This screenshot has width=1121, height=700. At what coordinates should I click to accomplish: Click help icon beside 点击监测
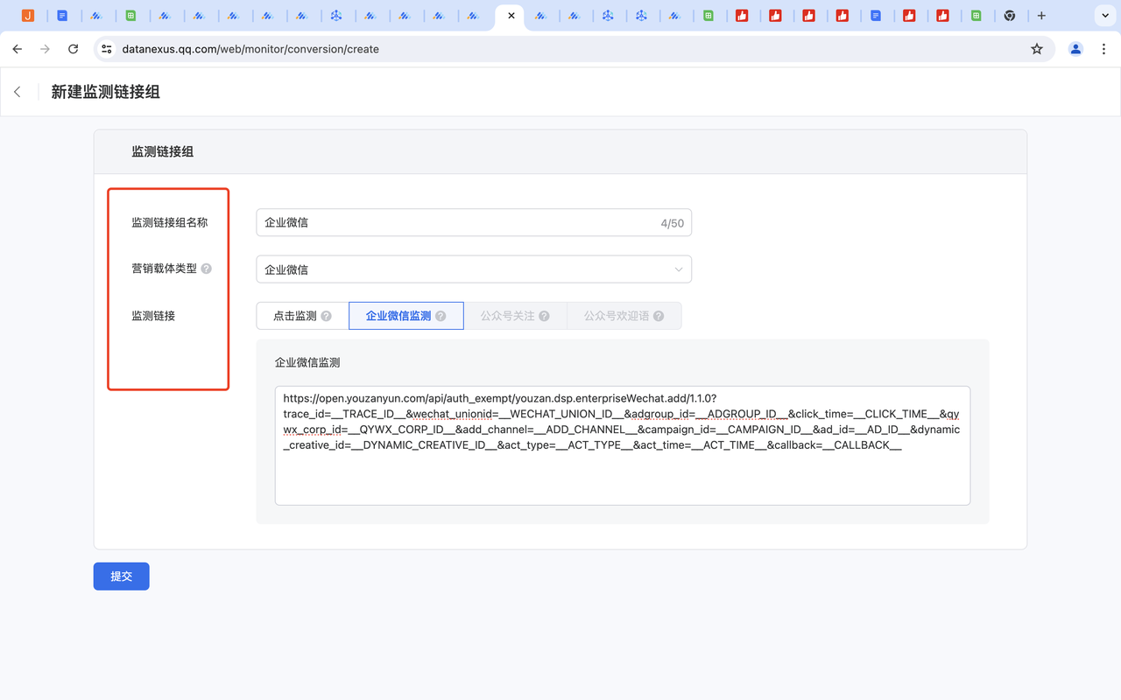point(327,316)
